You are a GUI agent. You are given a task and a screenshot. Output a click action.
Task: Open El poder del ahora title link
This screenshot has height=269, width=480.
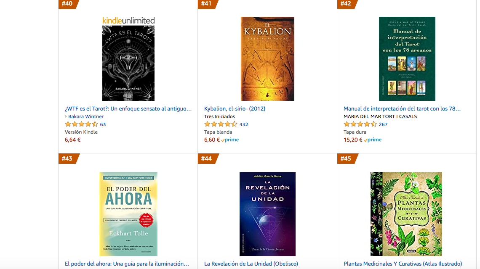[127, 264]
